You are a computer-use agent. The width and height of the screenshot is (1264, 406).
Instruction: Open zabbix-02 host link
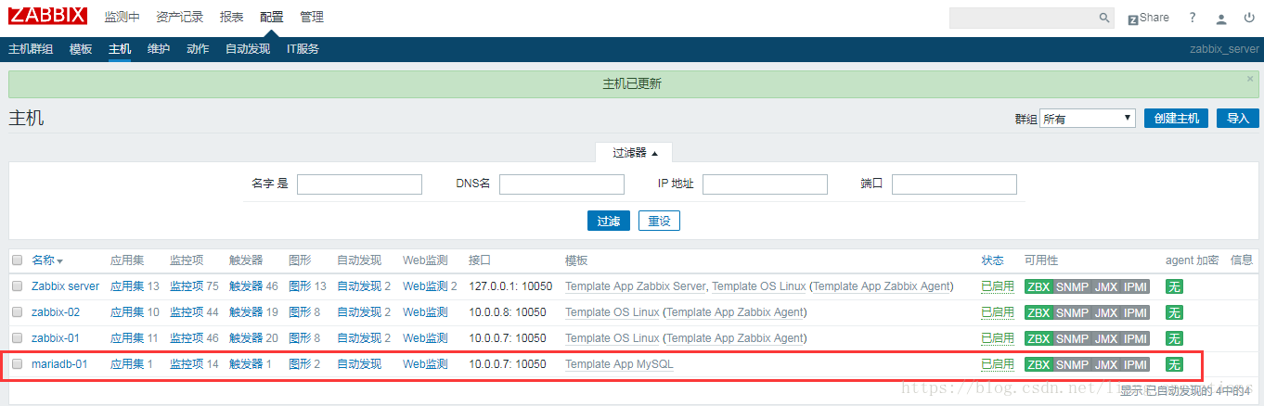pos(56,312)
